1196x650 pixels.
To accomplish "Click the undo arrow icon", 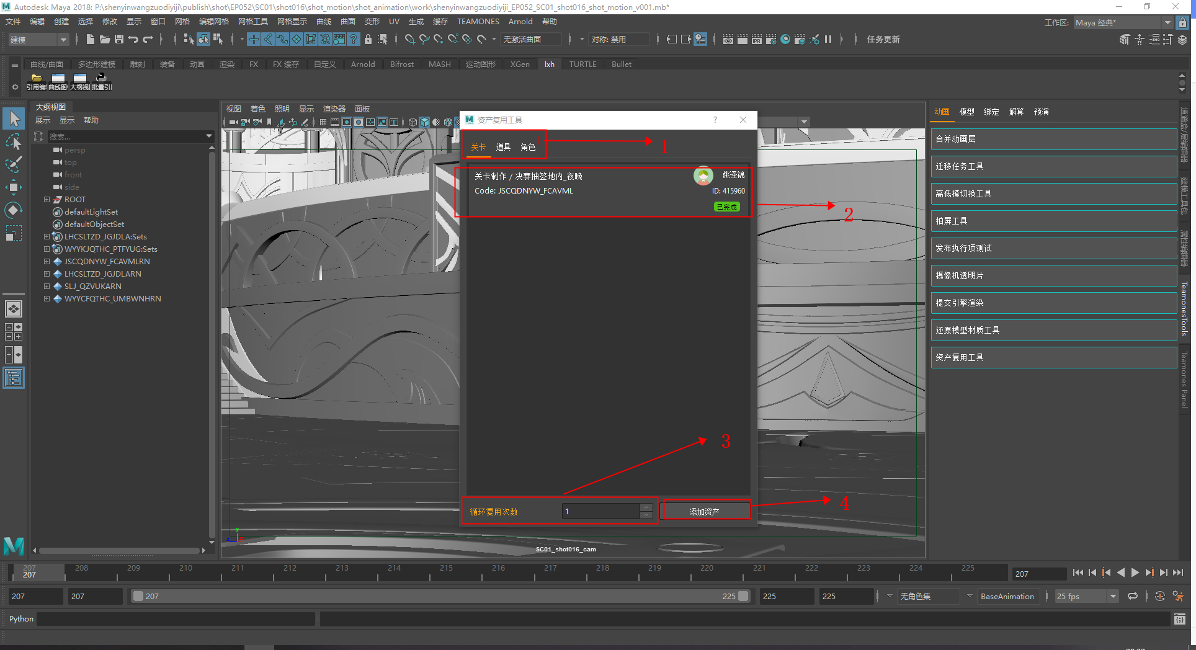I will (133, 39).
